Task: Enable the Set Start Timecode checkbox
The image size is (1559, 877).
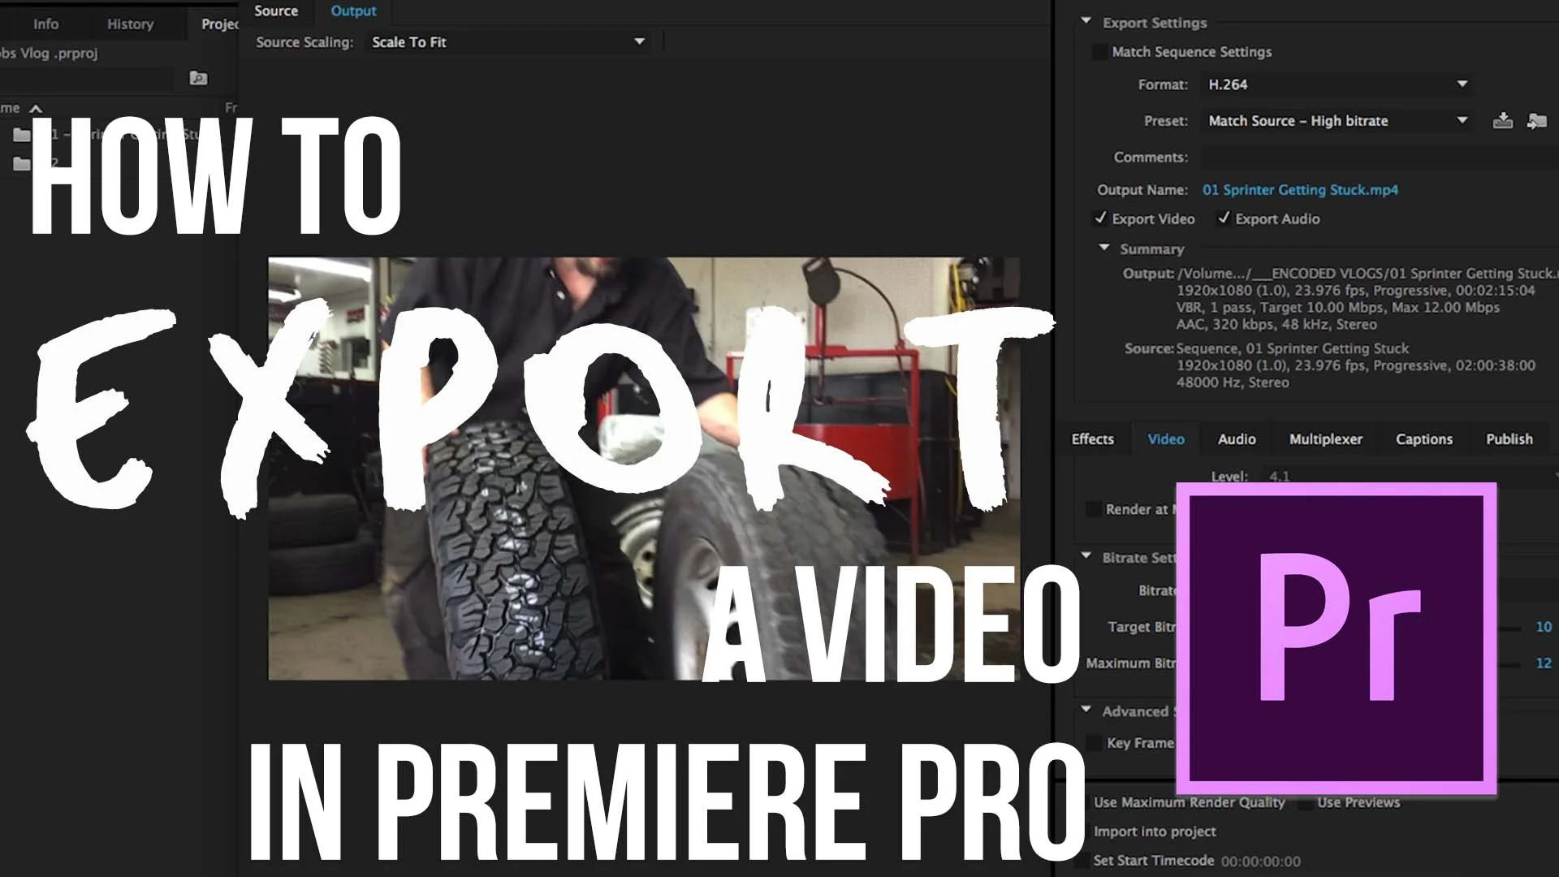Action: click(1082, 861)
